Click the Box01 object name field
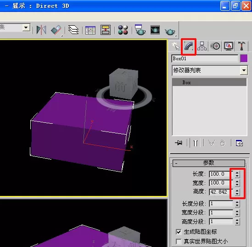Image resolution: width=252 pixels, height=247 pixels. pos(205,58)
